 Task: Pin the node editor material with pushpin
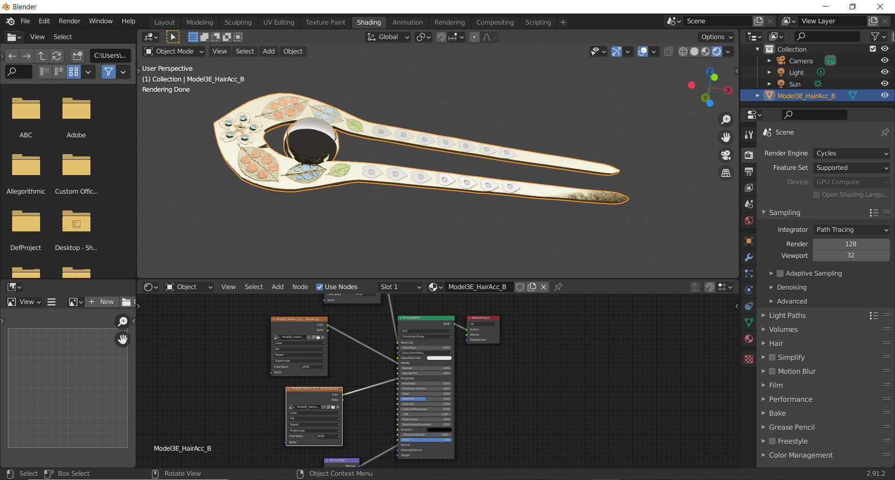click(x=558, y=287)
